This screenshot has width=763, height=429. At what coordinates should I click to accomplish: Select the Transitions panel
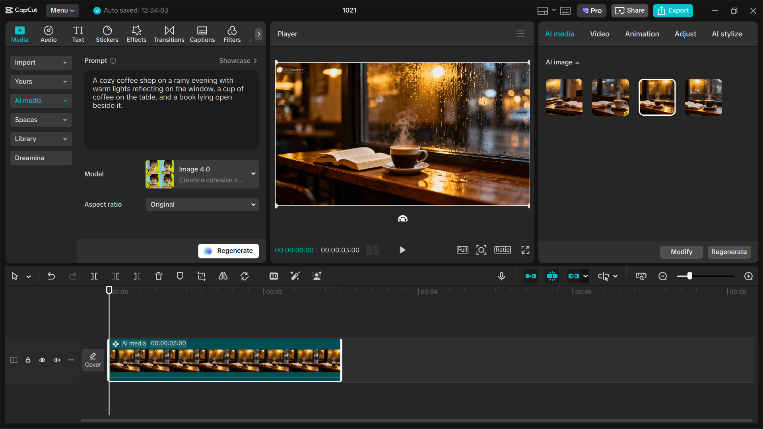[x=169, y=34]
